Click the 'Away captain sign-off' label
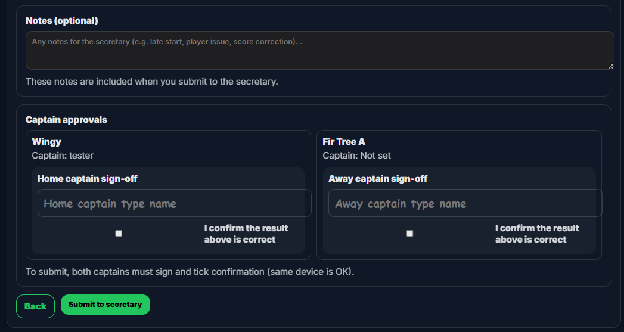 [x=378, y=179]
